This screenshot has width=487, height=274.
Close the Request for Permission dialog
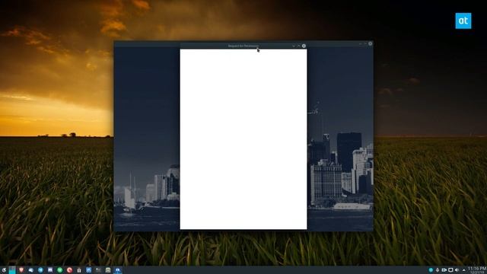pos(304,46)
